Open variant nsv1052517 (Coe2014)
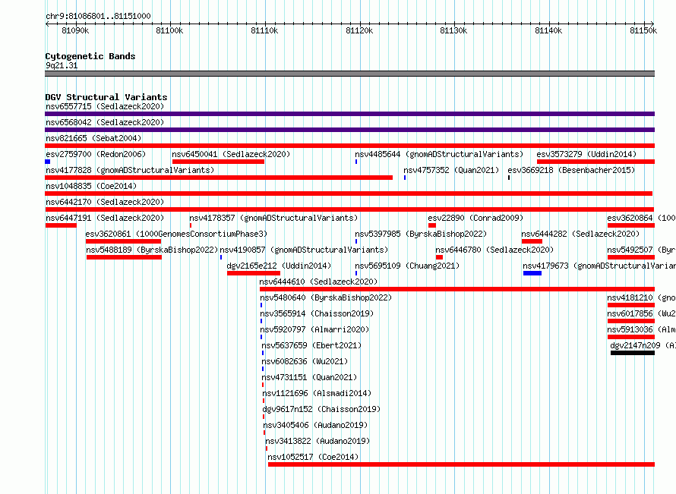Image resolution: width=676 pixels, height=494 pixels. (313, 457)
